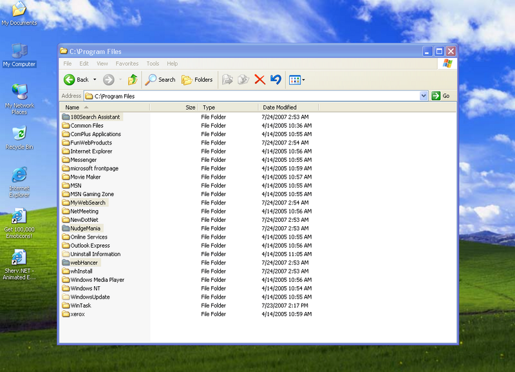Click the MSN folder name

pos(76,185)
